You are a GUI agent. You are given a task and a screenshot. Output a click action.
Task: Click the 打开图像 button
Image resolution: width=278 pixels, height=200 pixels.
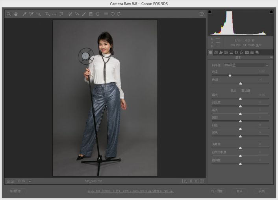pyautogui.click(x=217, y=191)
